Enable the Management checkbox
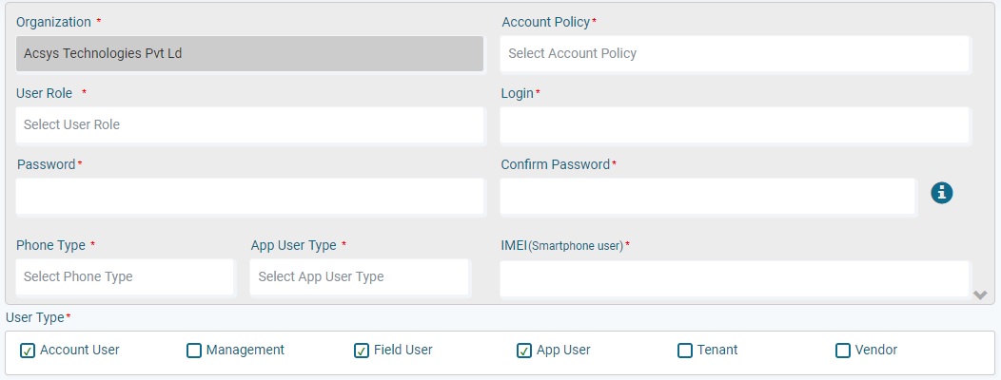This screenshot has height=380, width=1001. (x=194, y=351)
